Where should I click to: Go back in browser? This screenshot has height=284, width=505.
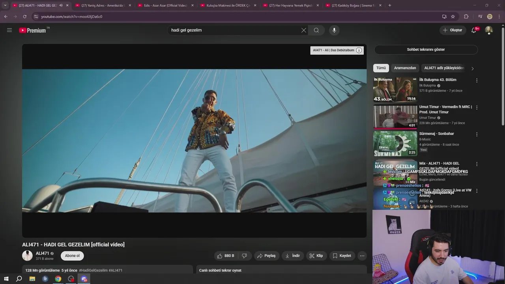(6, 17)
